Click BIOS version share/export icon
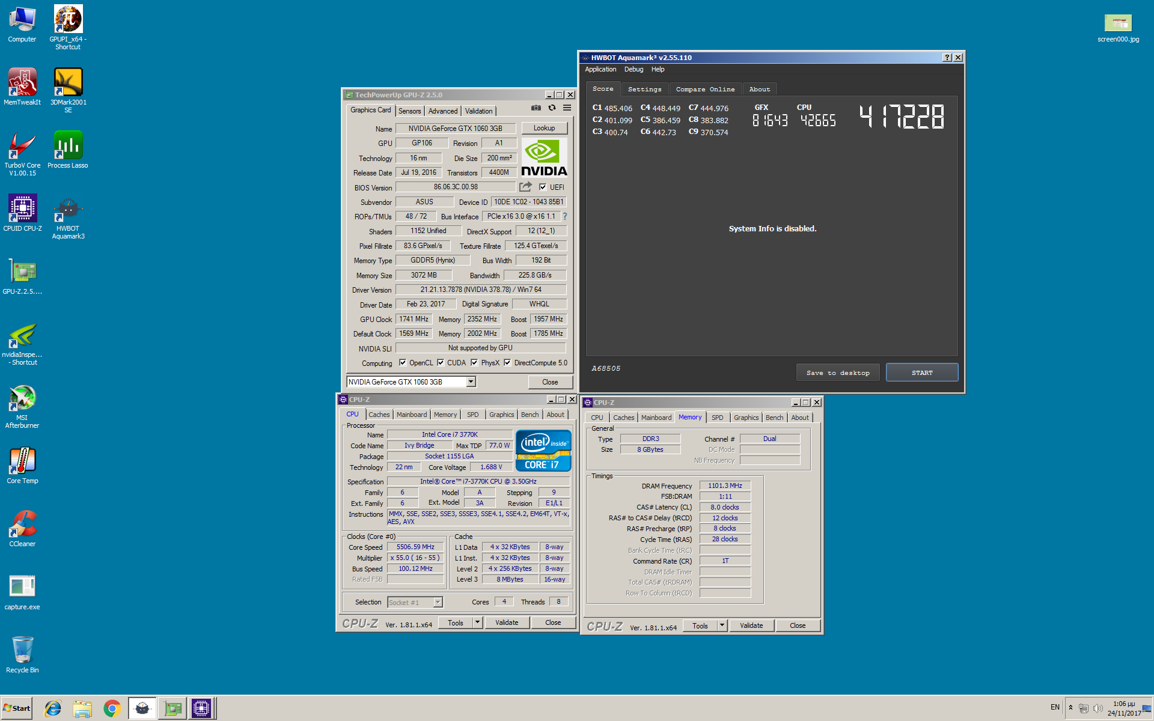 click(526, 187)
